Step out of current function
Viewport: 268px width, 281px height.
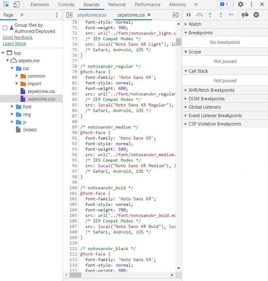(x=221, y=15)
